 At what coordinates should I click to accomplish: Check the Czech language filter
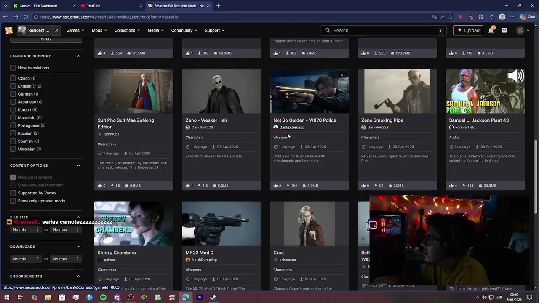(13, 78)
